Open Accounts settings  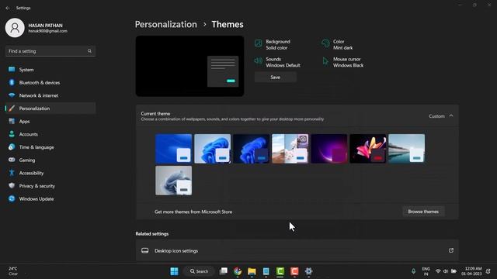tap(50, 134)
